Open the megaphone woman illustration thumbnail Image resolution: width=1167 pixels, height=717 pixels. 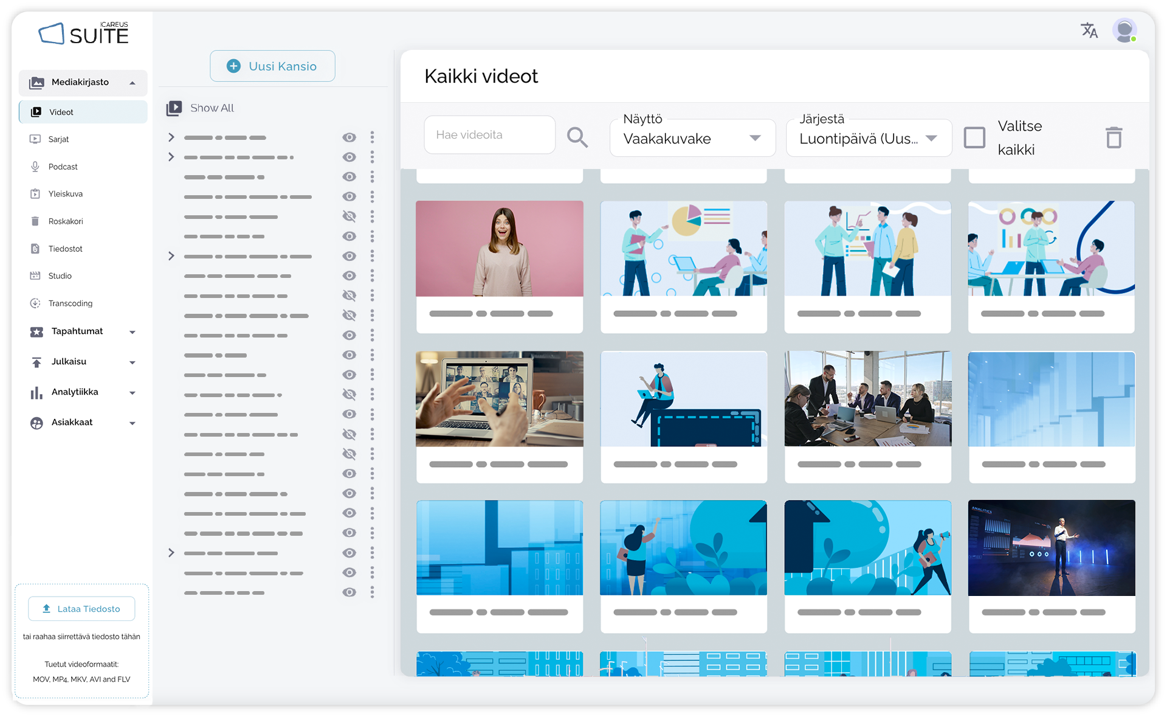click(x=868, y=548)
